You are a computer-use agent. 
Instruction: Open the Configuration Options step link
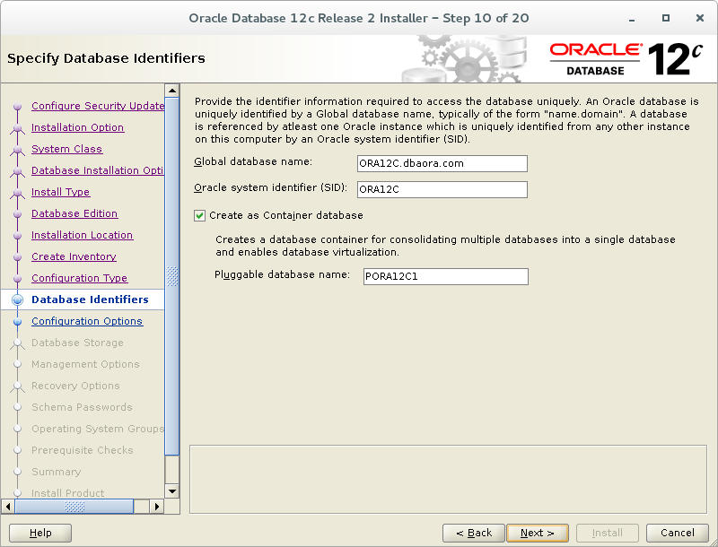coord(87,321)
